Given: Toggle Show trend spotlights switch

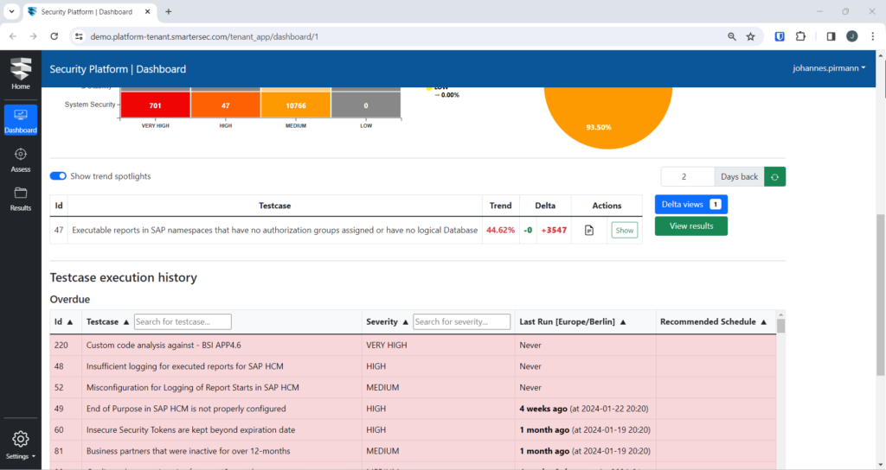Looking at the screenshot, I should click(58, 176).
